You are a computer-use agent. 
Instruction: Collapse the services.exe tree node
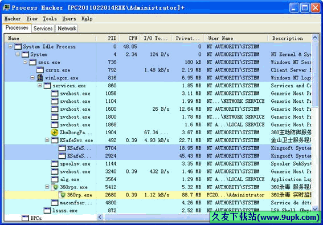point(40,86)
